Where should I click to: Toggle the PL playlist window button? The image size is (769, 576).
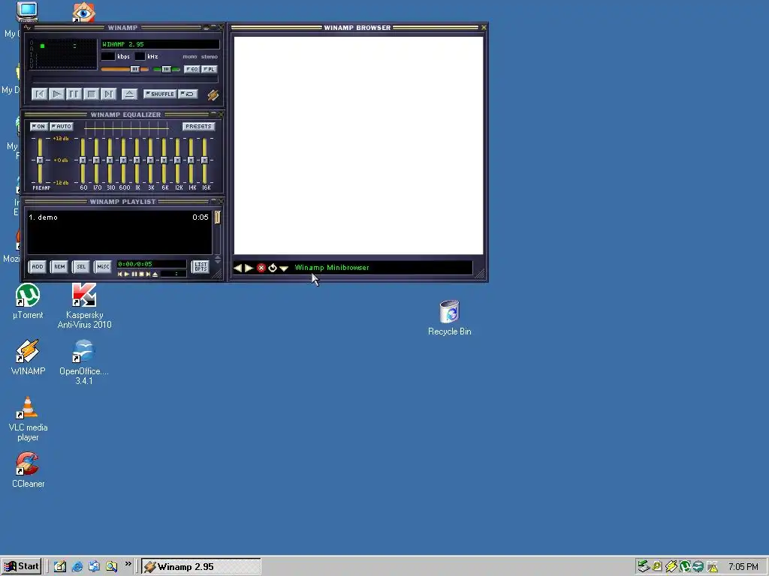tap(209, 69)
